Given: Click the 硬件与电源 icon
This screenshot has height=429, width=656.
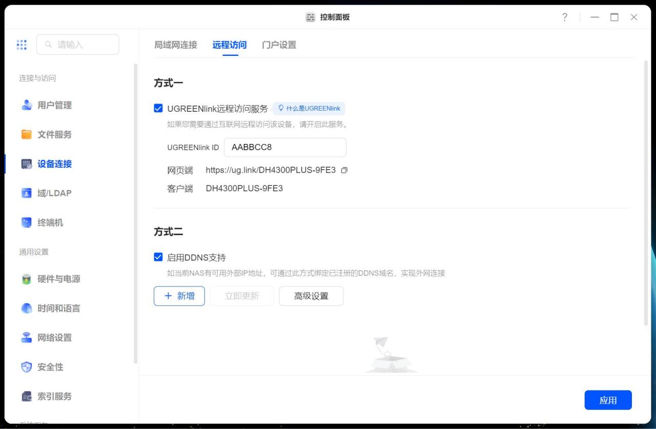Looking at the screenshot, I should click(x=27, y=279).
